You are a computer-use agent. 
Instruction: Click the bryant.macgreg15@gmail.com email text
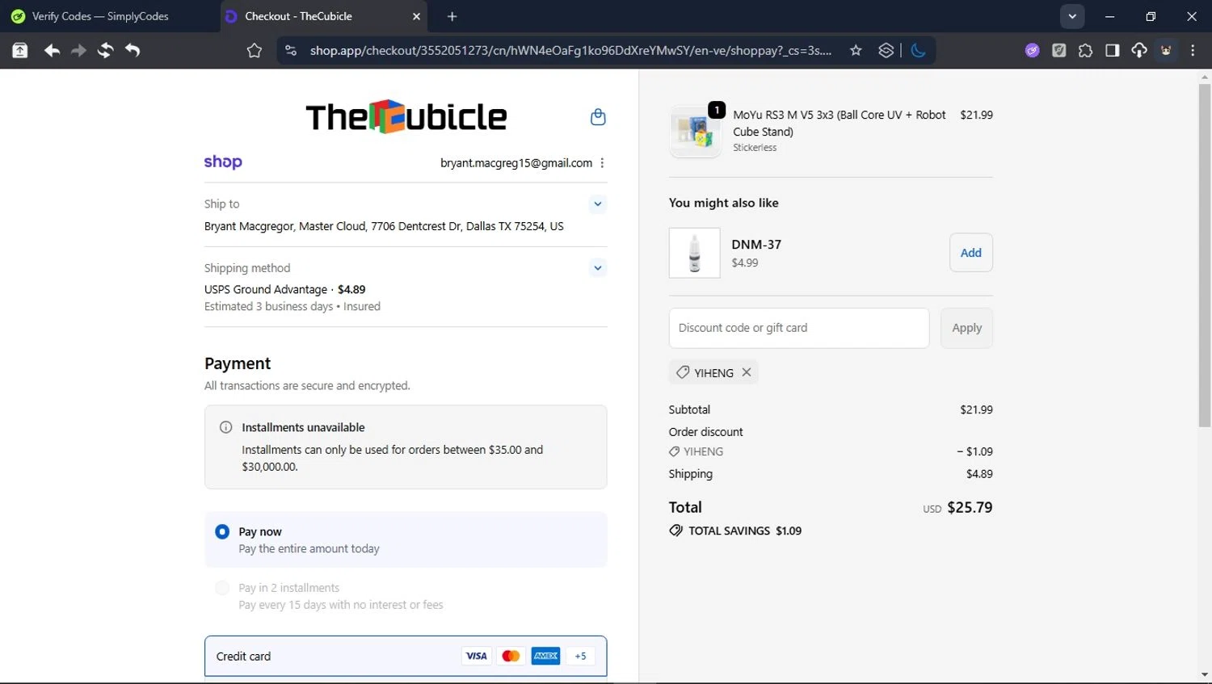coord(516,163)
